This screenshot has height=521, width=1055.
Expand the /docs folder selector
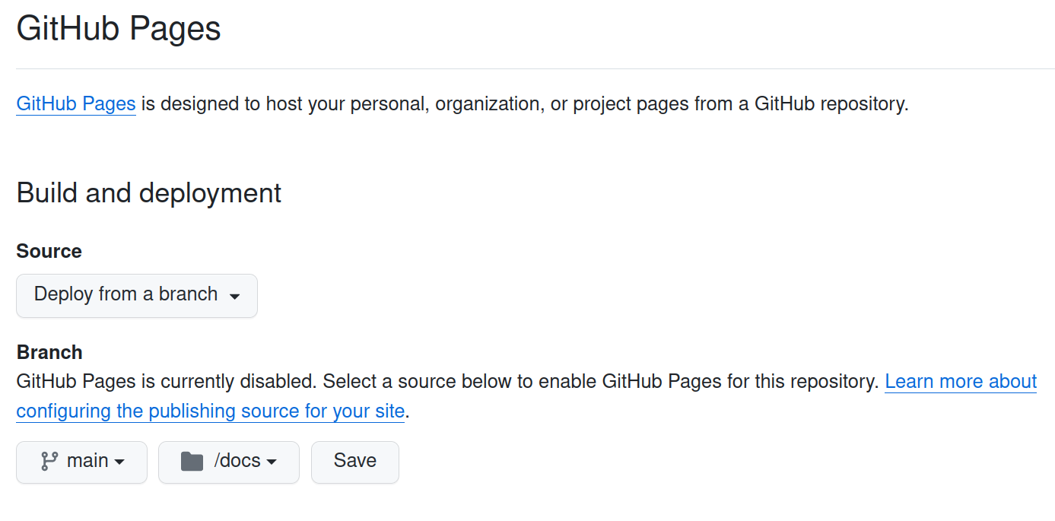[x=228, y=462]
